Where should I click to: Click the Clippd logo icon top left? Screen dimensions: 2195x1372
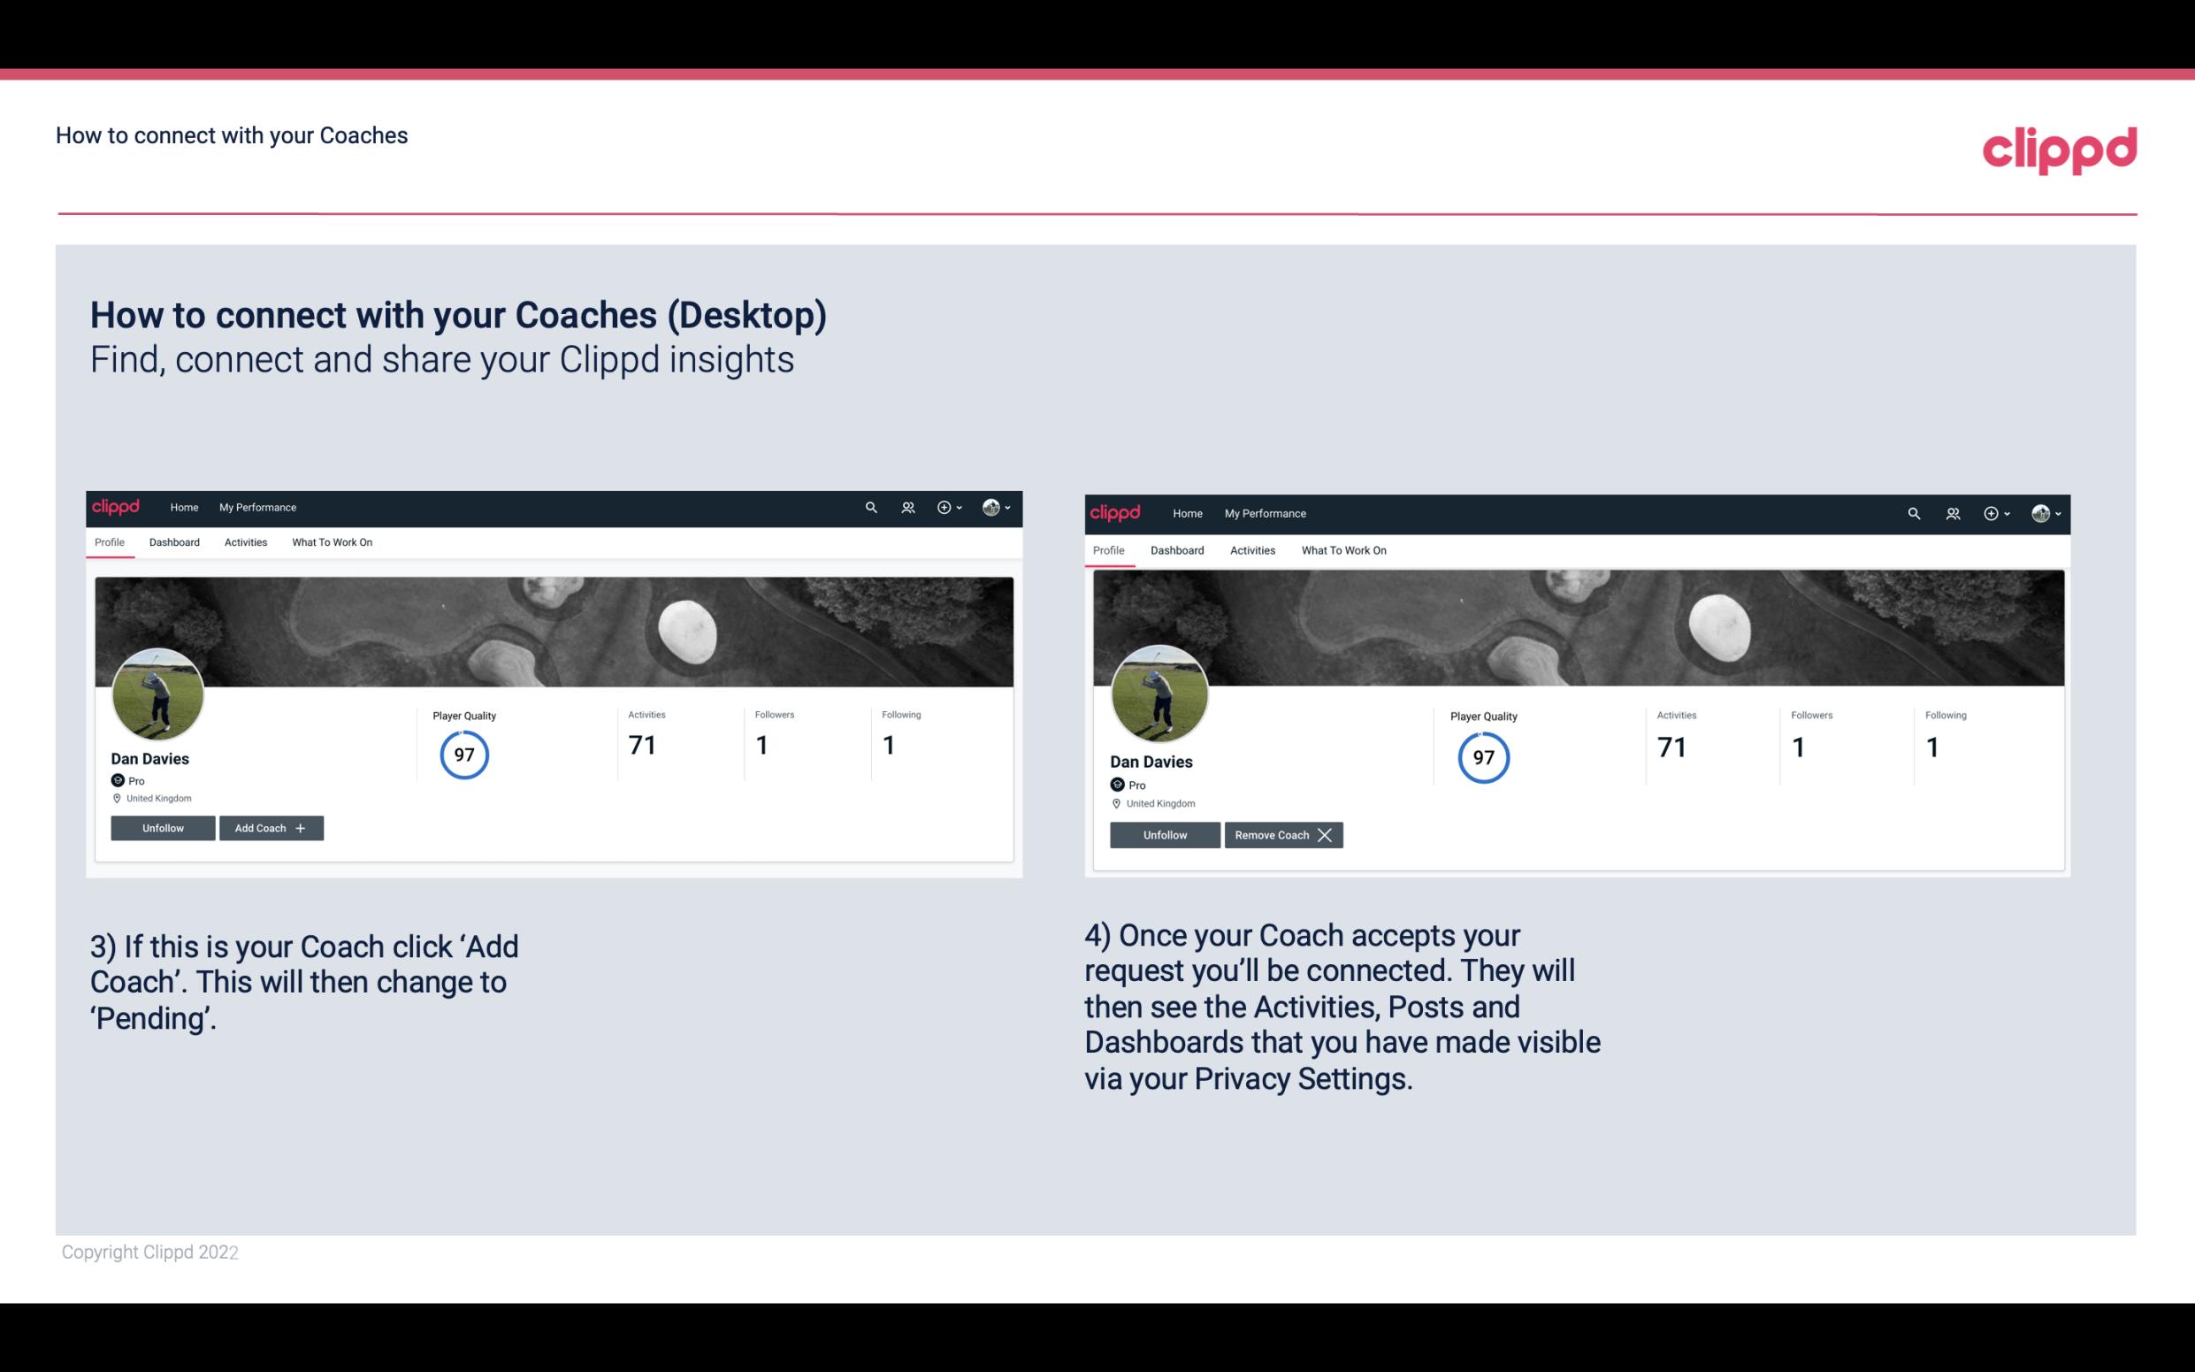[x=117, y=508]
